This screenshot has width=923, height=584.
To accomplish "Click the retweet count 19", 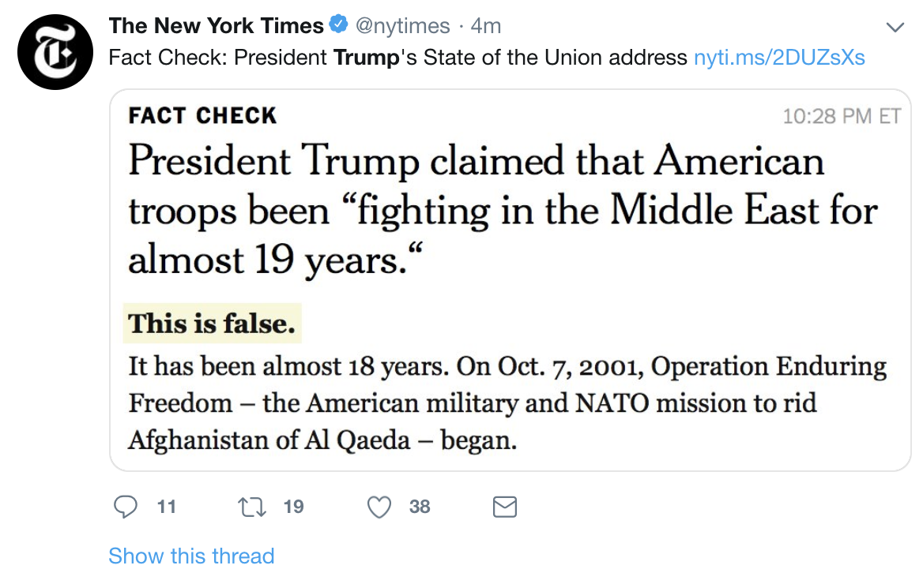I will coord(294,507).
